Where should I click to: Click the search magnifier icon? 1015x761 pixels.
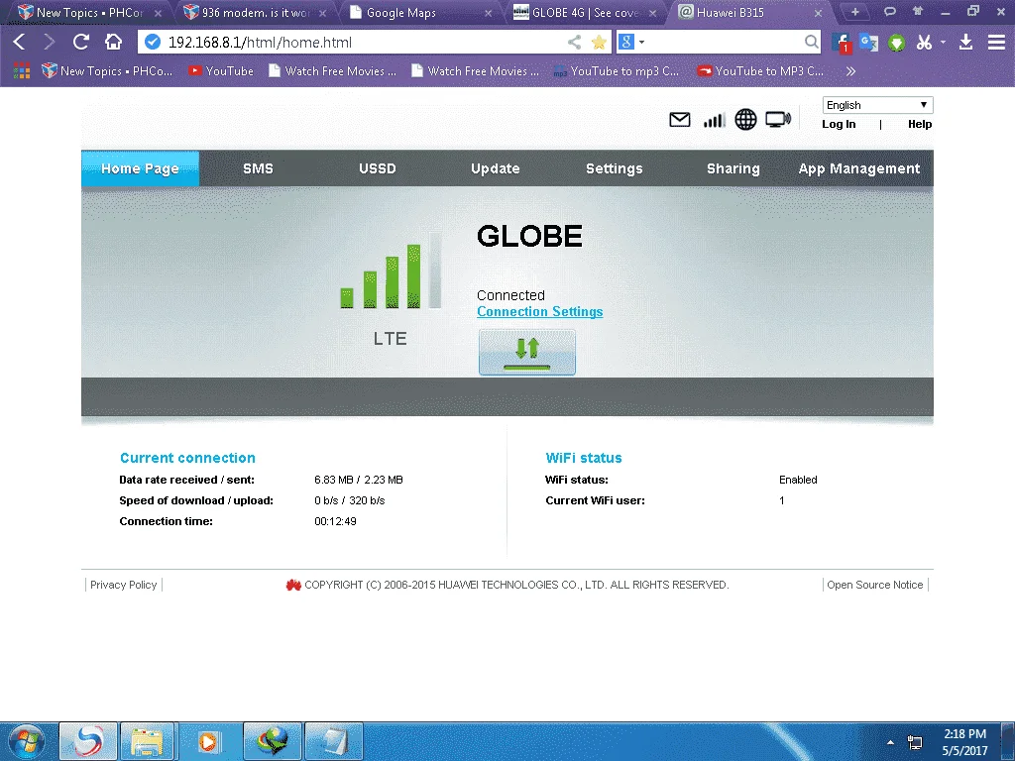(x=811, y=42)
